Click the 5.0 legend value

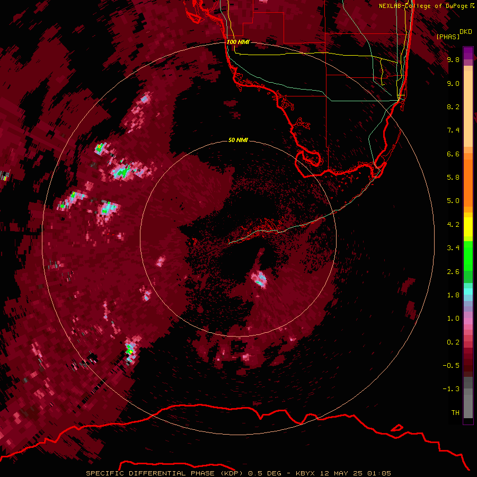[x=453, y=201]
